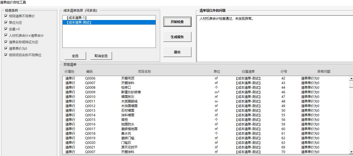This screenshot has width=353, height=156.
Task: Select the 检修口 row
Action: pos(206,88)
